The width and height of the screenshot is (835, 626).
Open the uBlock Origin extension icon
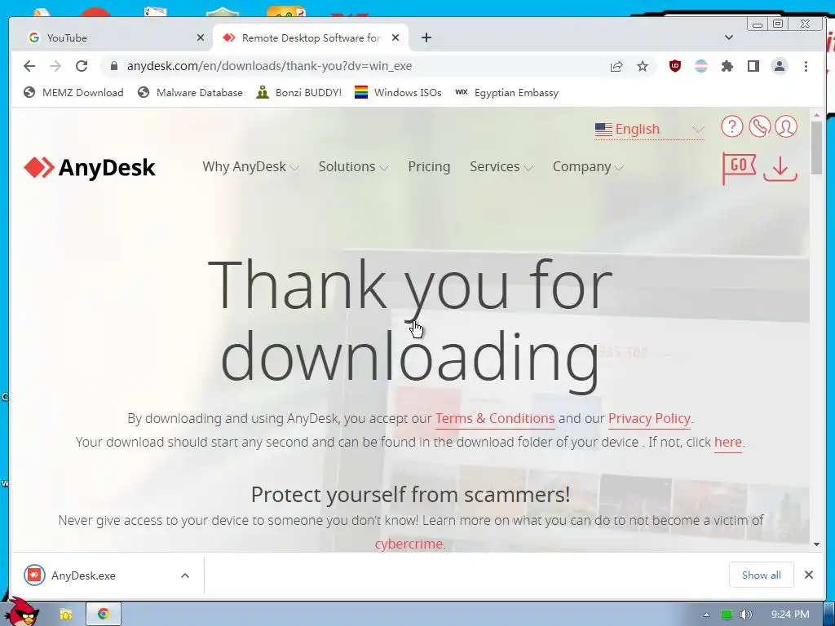click(x=674, y=66)
